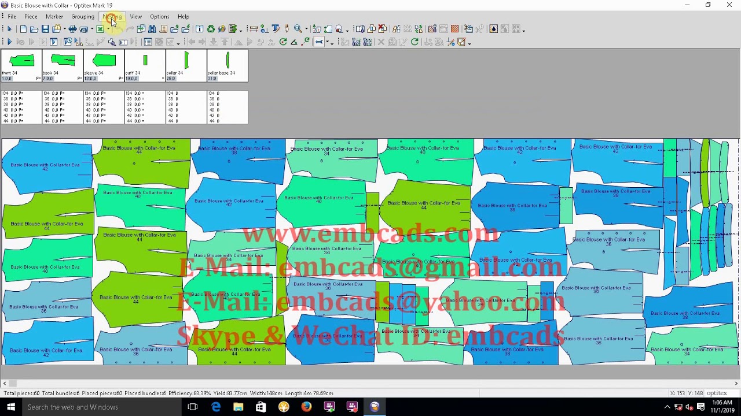Screen dimensions: 741x416
Task: Click the '19:0,0' value under cuff 34
Action: coord(132,79)
